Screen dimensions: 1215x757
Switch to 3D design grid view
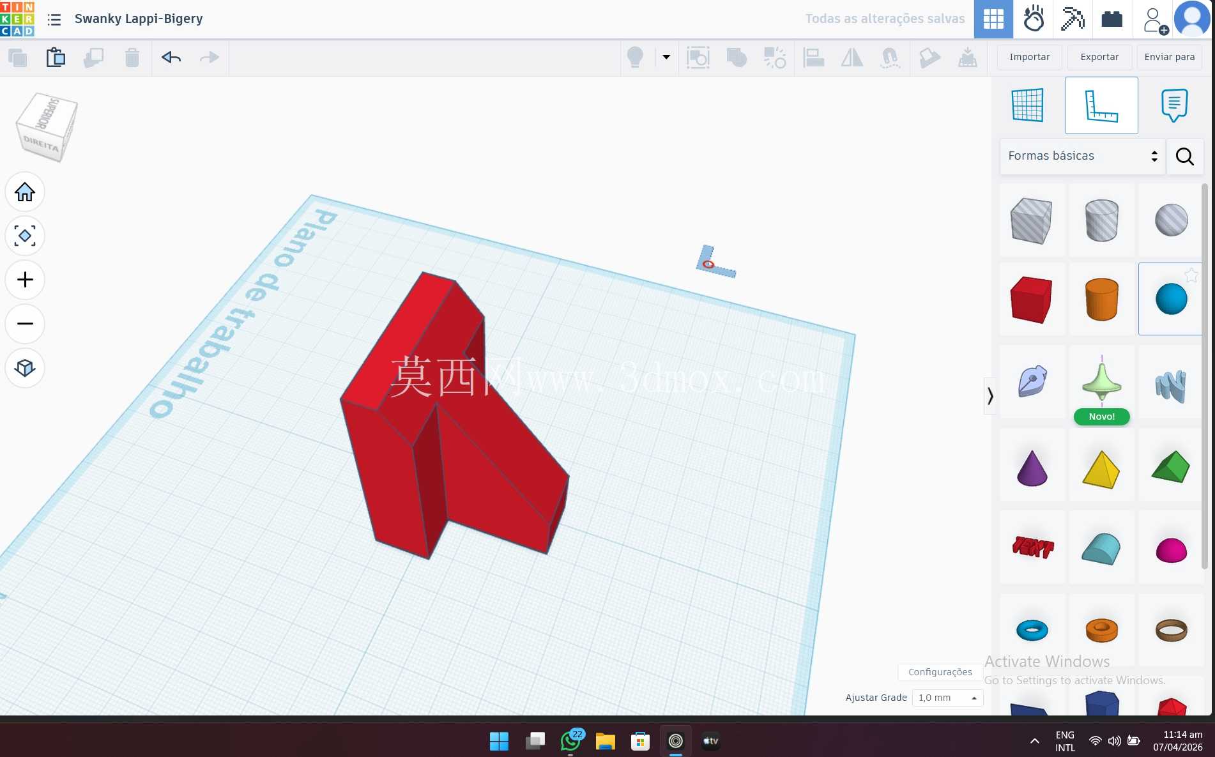click(993, 19)
